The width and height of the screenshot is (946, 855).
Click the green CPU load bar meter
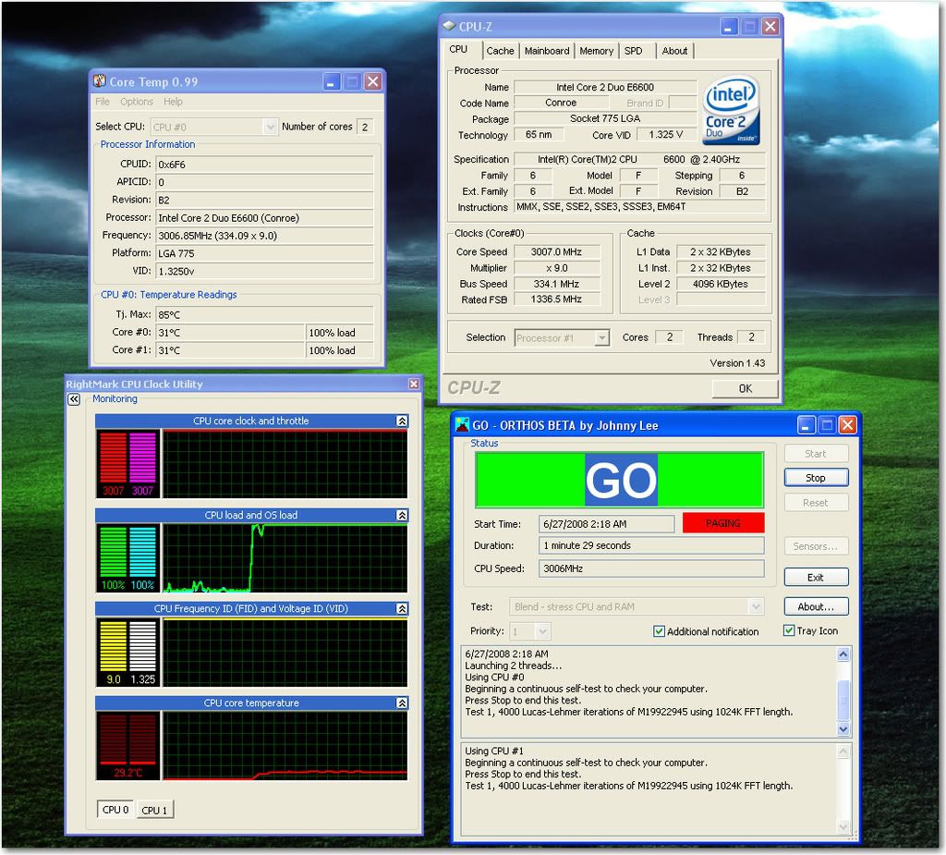point(113,552)
